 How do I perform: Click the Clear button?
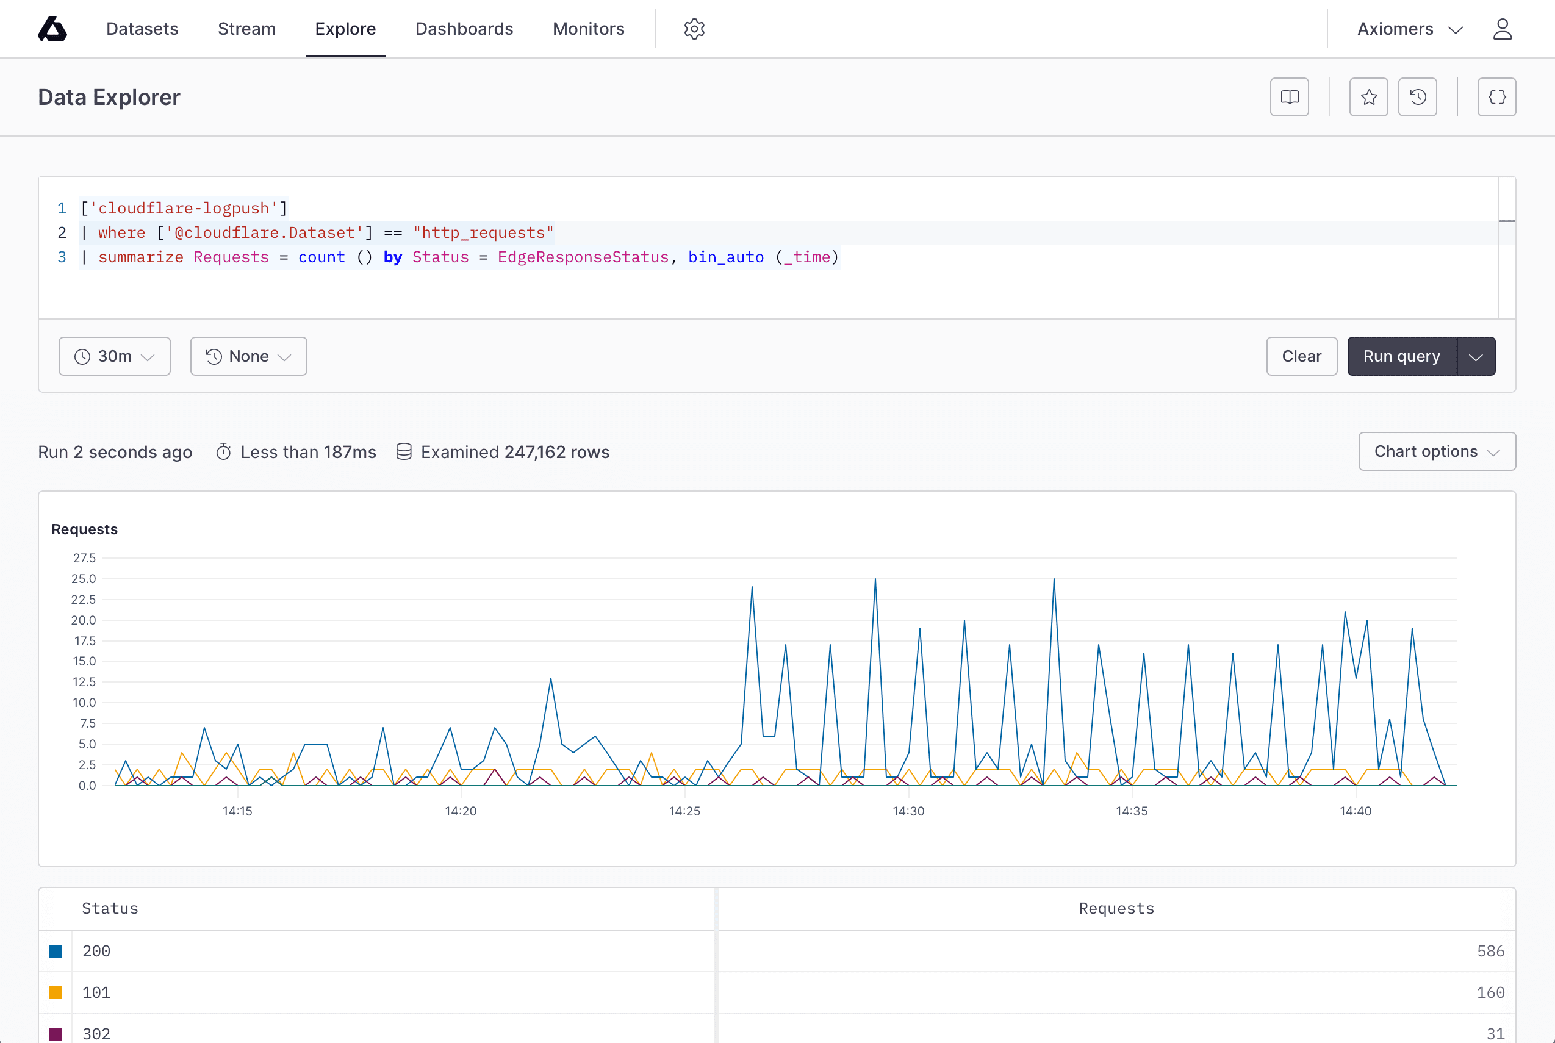click(x=1302, y=356)
